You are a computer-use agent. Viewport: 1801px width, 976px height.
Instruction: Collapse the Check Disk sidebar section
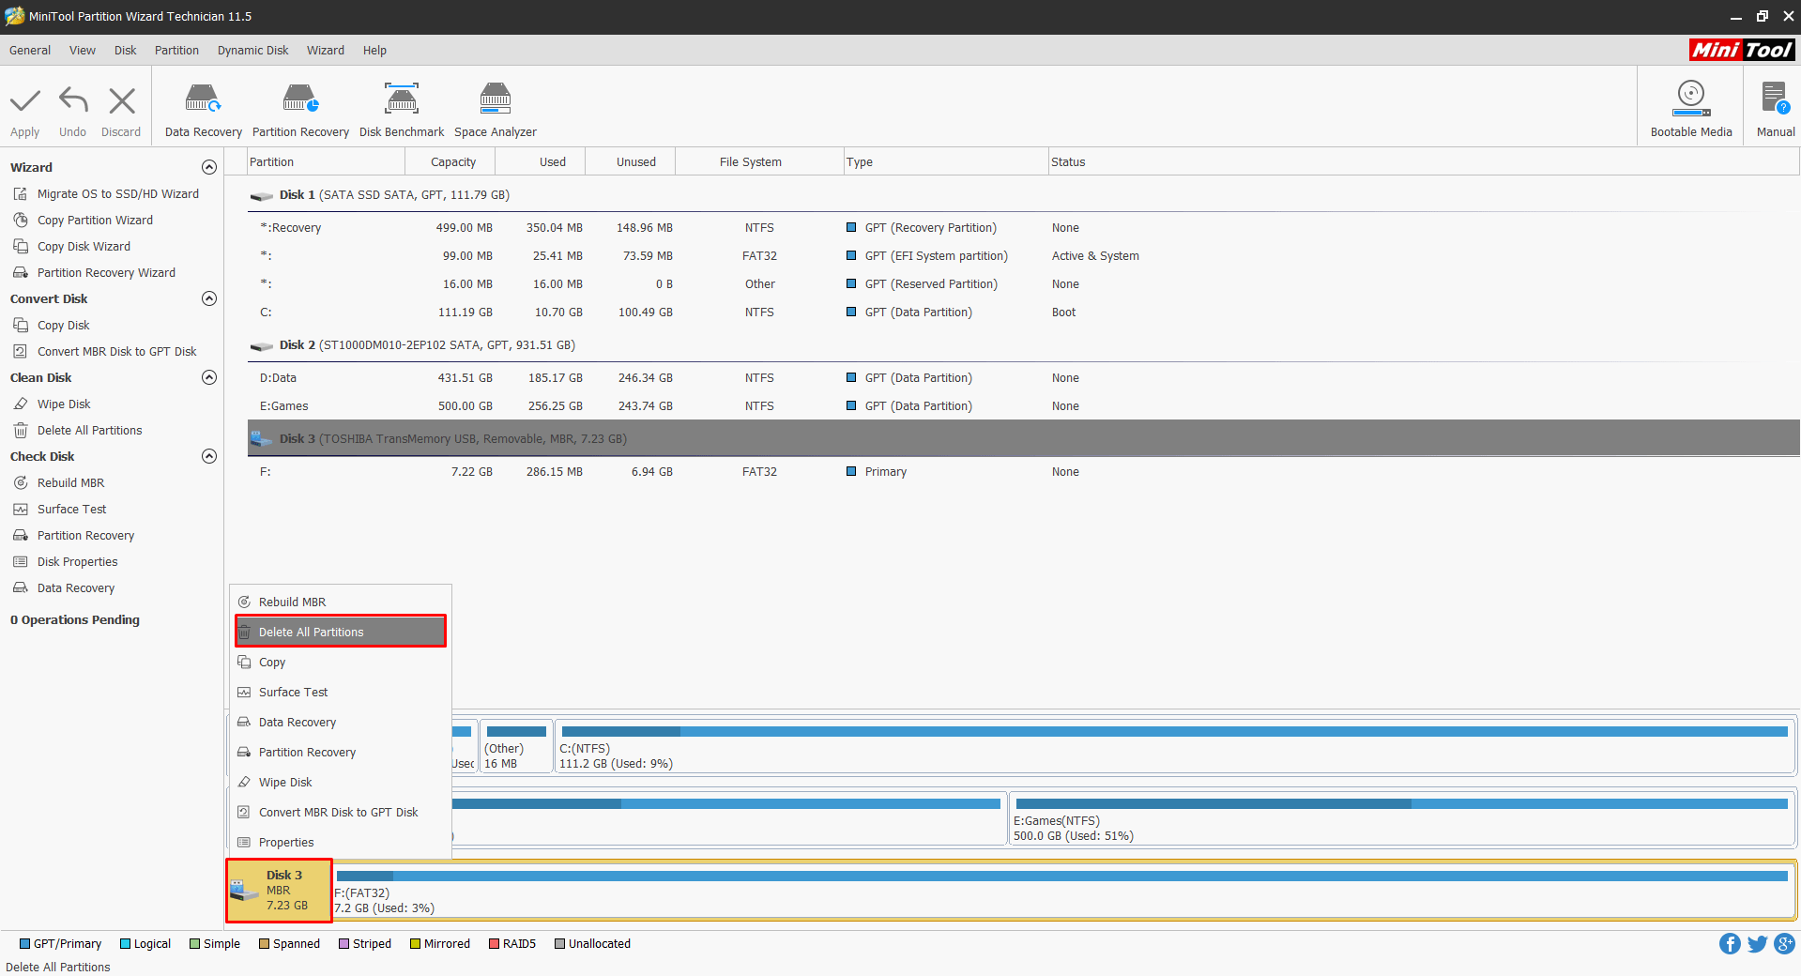coord(209,456)
